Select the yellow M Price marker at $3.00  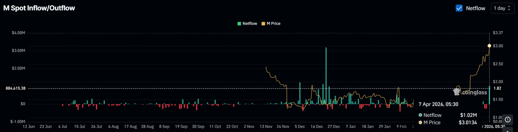tap(489, 46)
